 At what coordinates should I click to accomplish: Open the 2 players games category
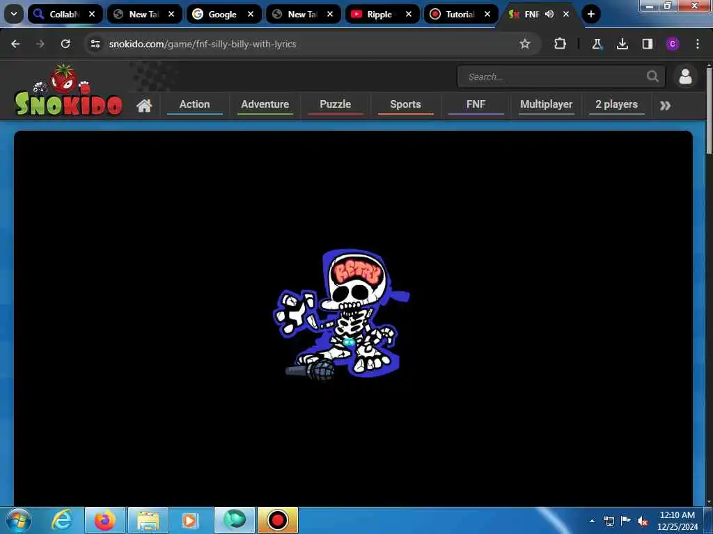[x=617, y=104]
